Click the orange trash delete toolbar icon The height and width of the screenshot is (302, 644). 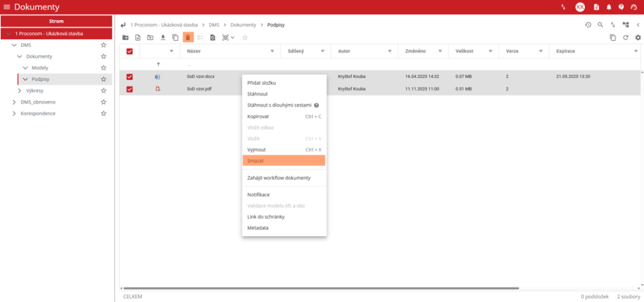click(x=188, y=38)
